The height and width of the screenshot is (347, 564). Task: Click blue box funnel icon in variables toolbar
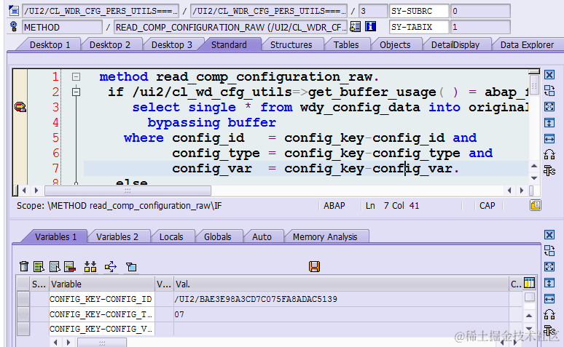[131, 266]
